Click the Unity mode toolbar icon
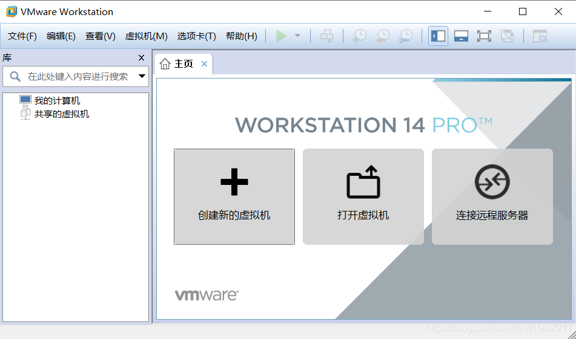This screenshot has height=339, width=576. click(x=508, y=36)
